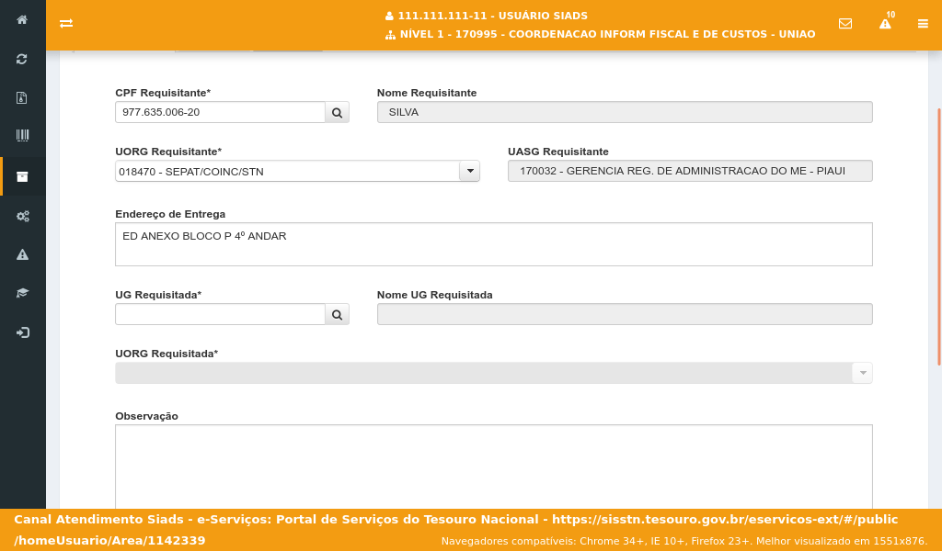Click header text USUÁRIO SIADS
This screenshot has width=942, height=551.
(543, 17)
